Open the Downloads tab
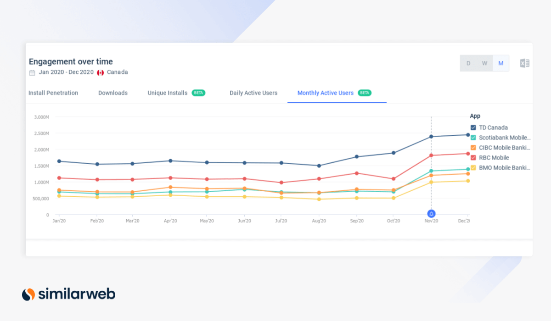Viewport: 551px width, 321px height. 112,93
